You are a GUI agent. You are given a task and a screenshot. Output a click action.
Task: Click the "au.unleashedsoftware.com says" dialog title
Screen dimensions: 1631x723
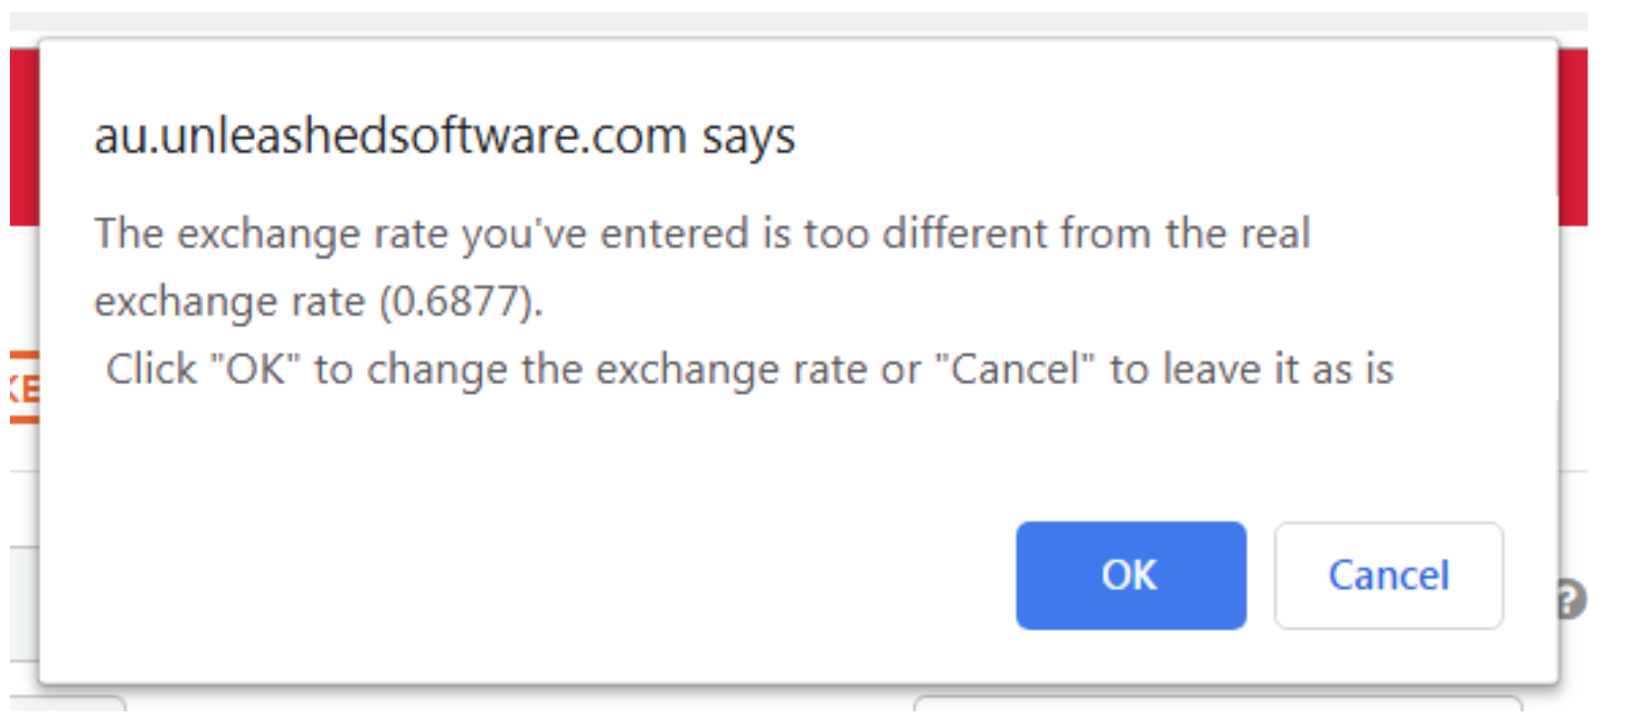pos(444,137)
